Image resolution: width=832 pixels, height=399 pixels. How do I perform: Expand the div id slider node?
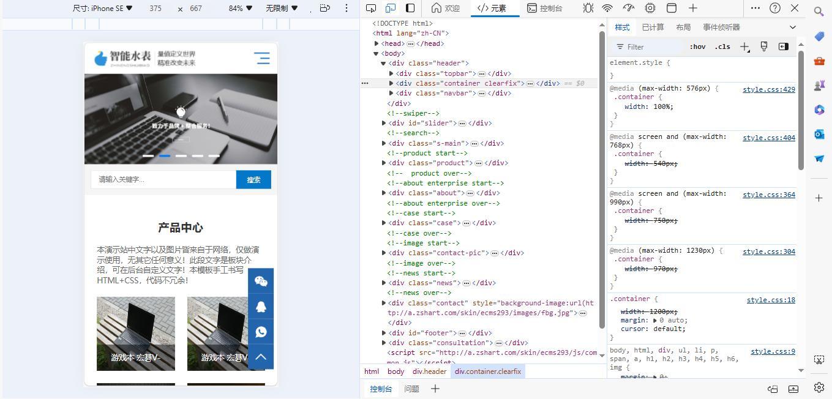[384, 123]
